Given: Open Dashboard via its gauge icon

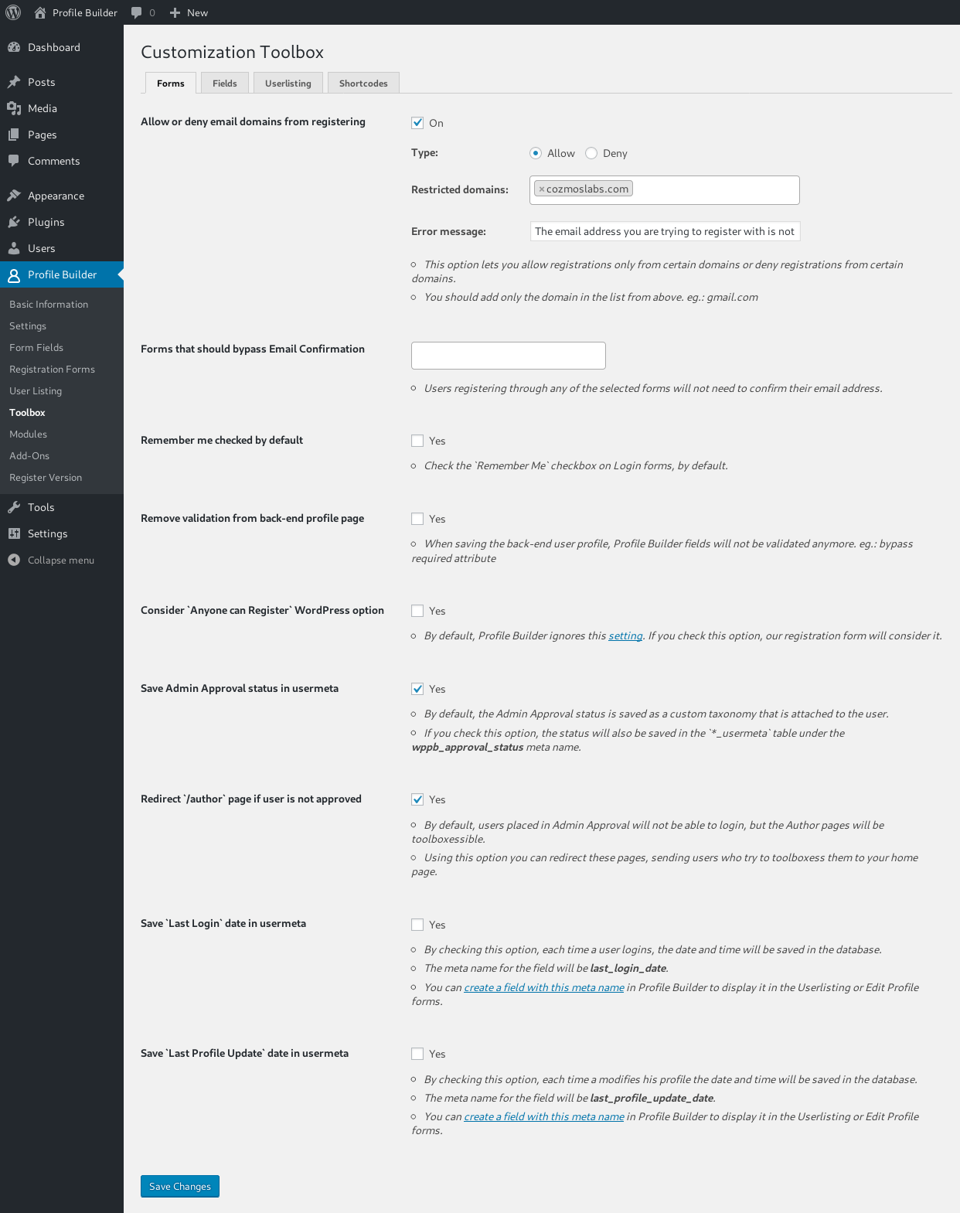Looking at the screenshot, I should pyautogui.click(x=14, y=47).
